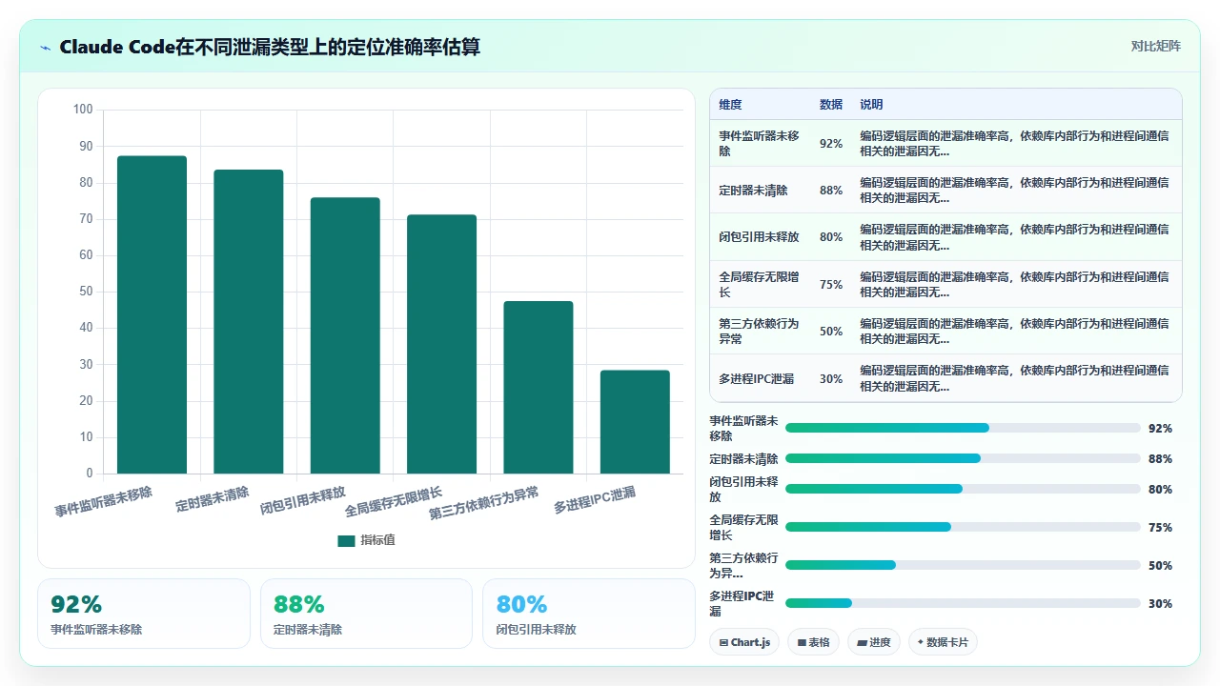Screen dimensions: 1220x686
Task: Click the 多进程IPC泄漏 progress row label
Action: (742, 603)
